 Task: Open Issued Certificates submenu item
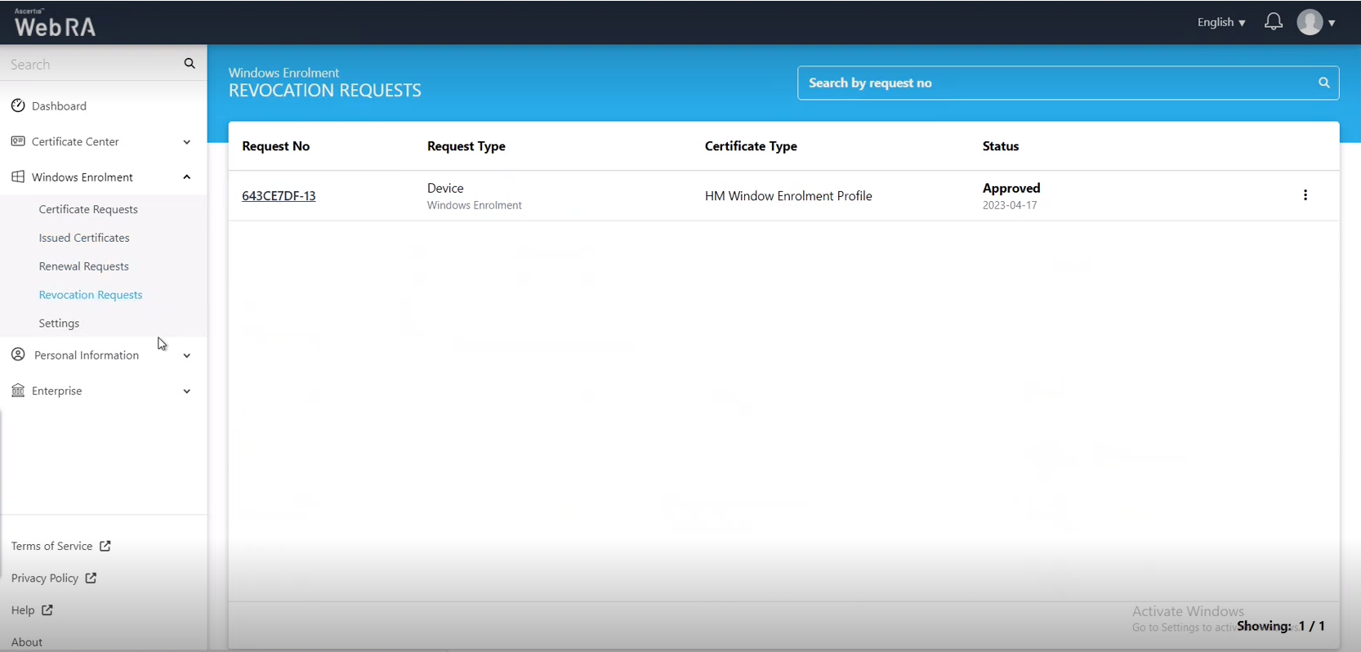84,238
